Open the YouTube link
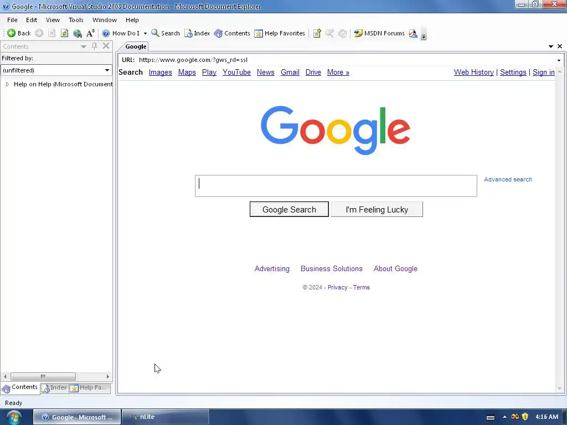 (236, 72)
